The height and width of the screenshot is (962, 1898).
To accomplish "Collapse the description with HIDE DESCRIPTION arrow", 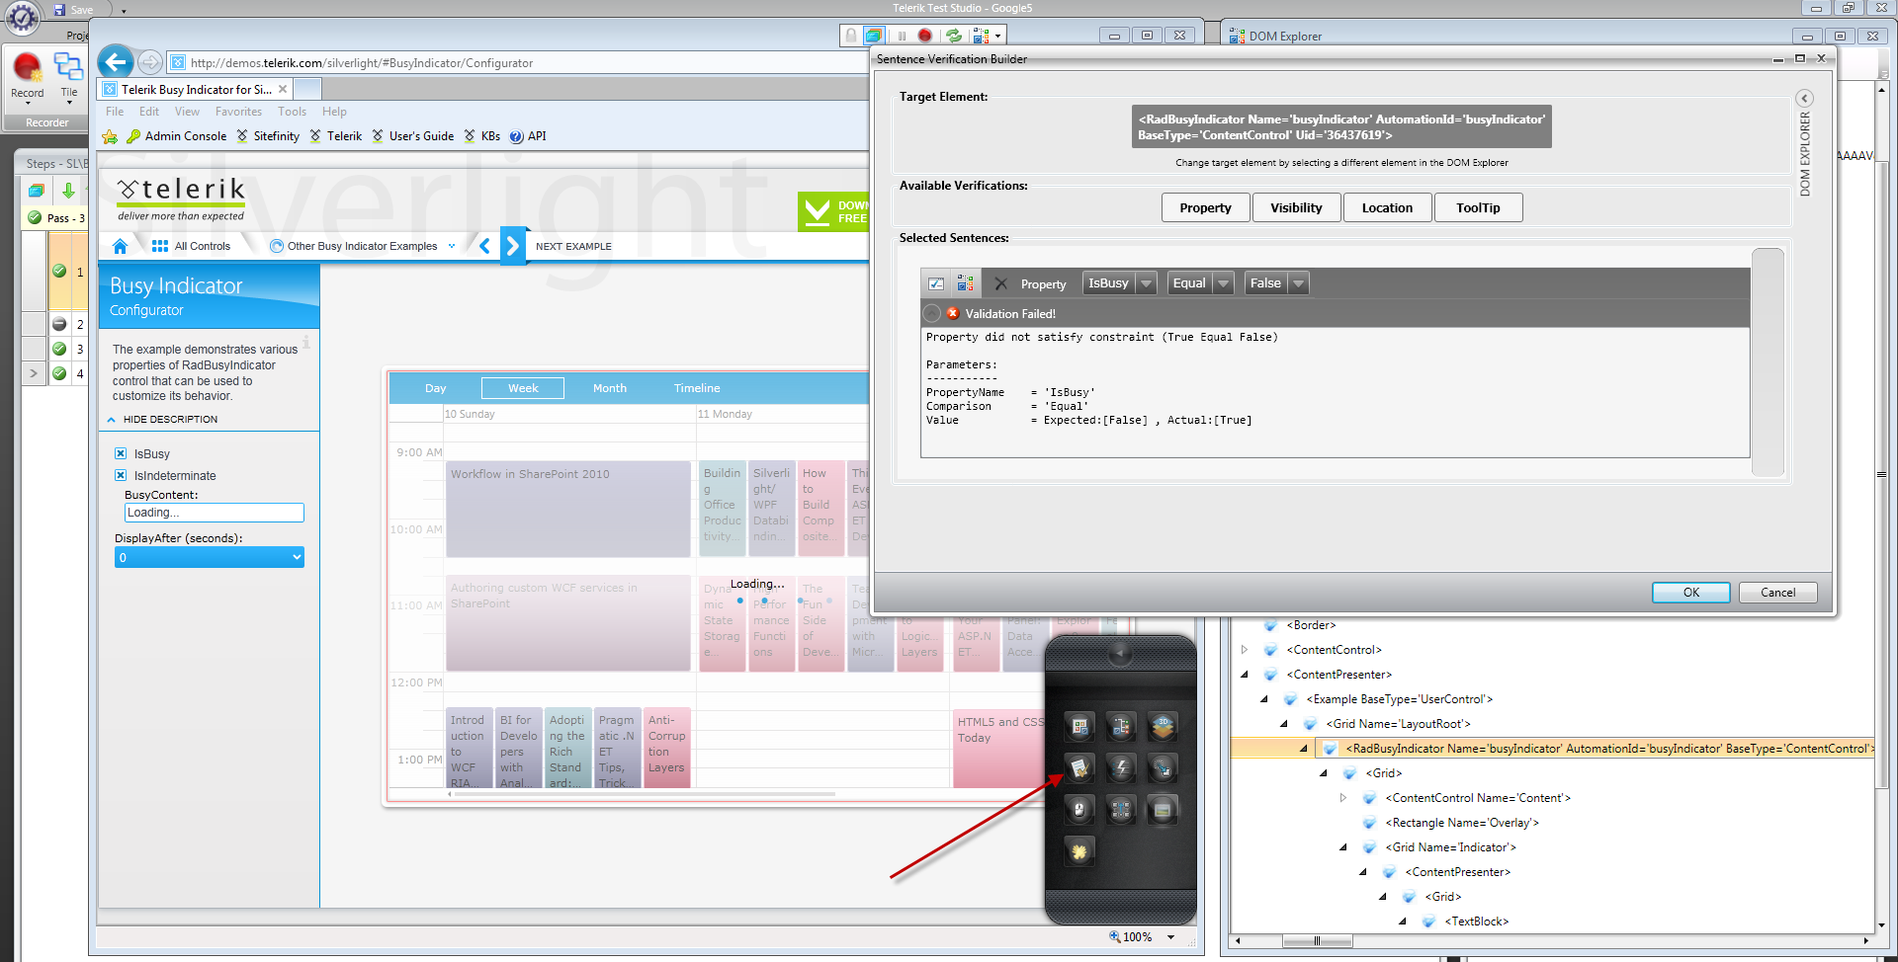I will pos(112,420).
